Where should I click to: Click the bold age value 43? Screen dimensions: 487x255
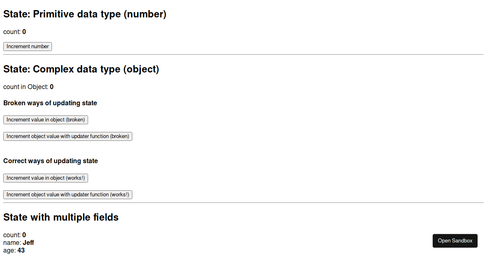[x=21, y=251]
